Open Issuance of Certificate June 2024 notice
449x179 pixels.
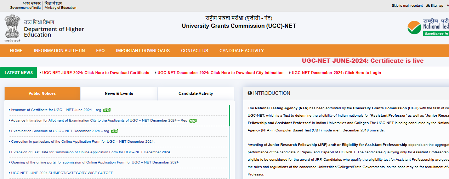(x=57, y=110)
